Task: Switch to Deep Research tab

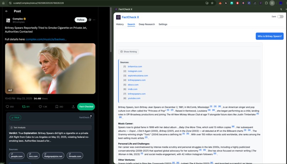Action: point(147,24)
